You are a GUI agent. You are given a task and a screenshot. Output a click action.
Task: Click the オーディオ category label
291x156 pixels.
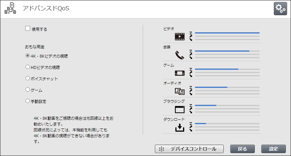172,83
